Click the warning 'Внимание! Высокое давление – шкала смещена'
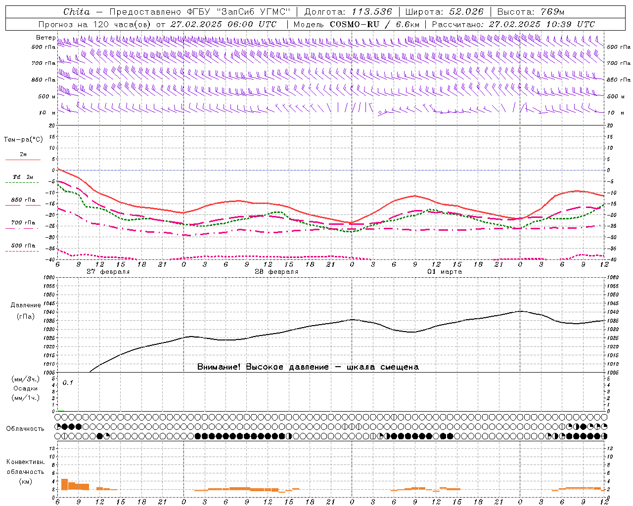The height and width of the screenshot is (506, 633). point(308,367)
